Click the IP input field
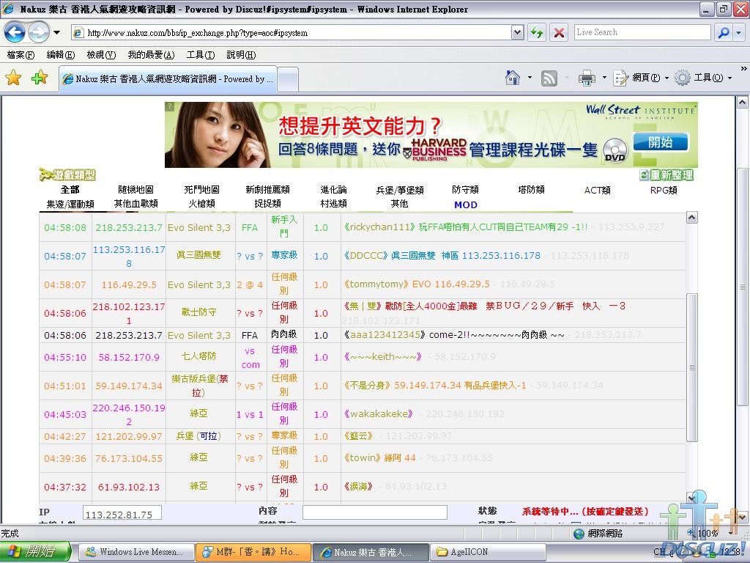This screenshot has width=750, height=563. [x=122, y=515]
